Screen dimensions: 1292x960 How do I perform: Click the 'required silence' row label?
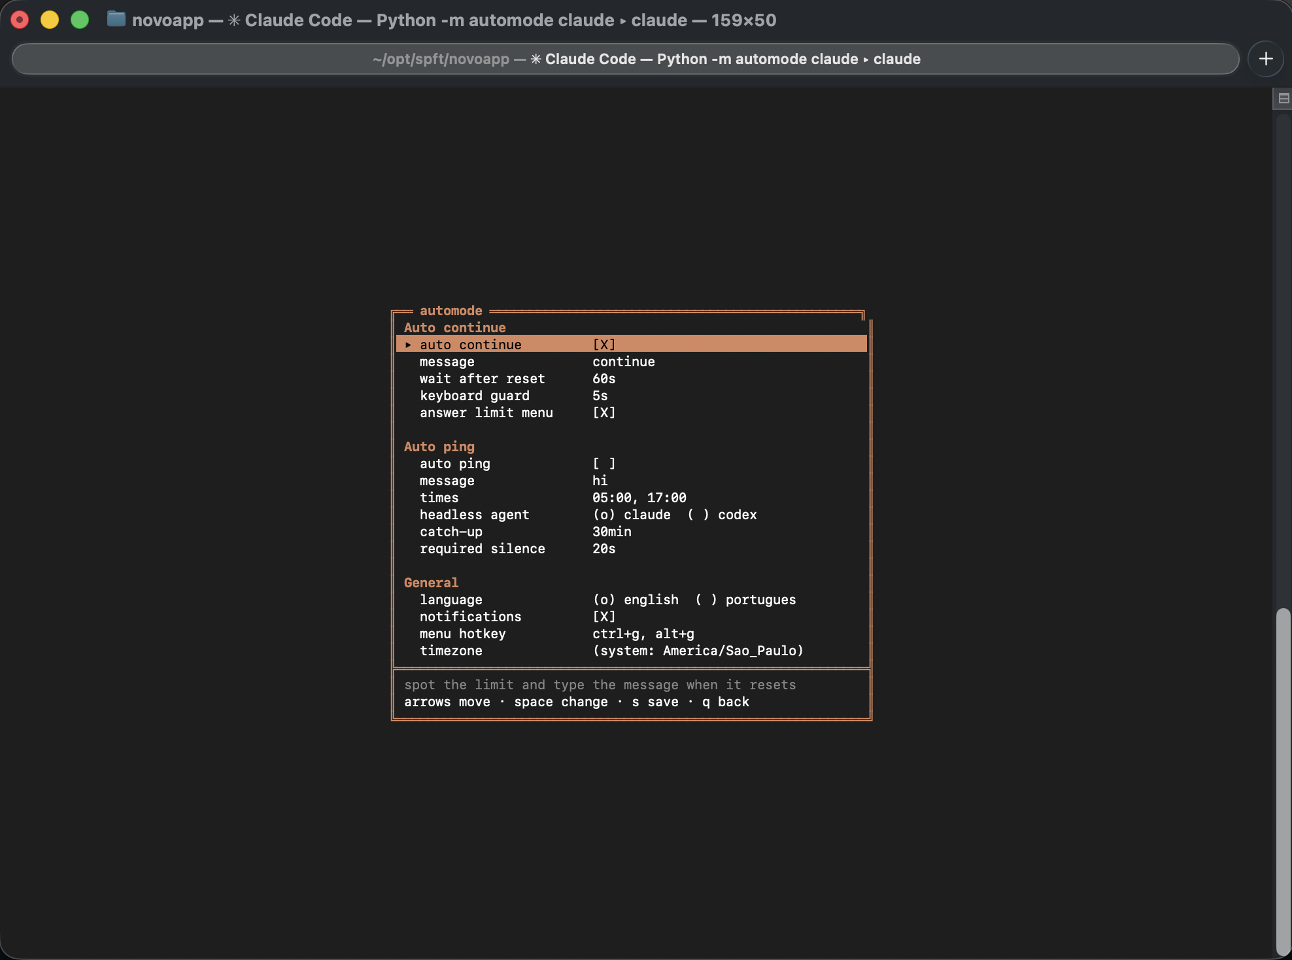(x=483, y=549)
